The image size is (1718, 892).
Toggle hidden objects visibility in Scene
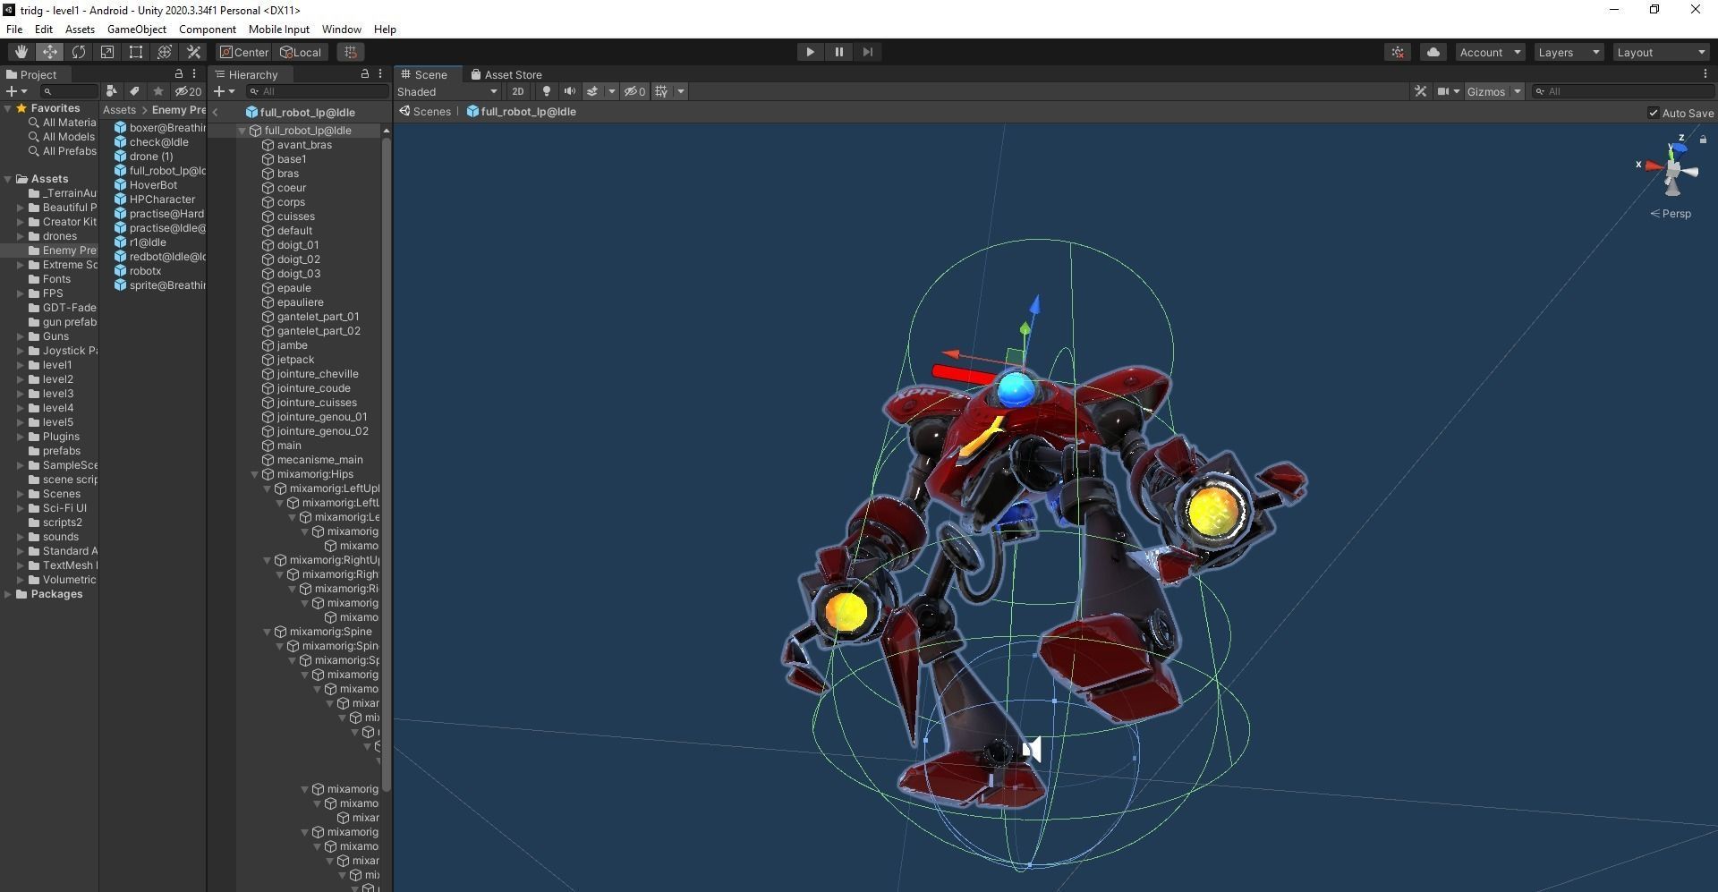tap(634, 91)
